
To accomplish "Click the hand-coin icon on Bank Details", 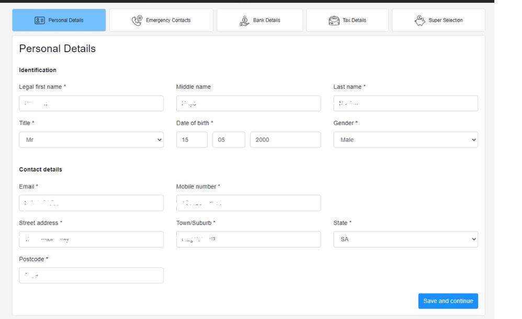I will coord(244,20).
